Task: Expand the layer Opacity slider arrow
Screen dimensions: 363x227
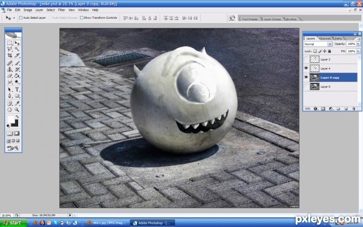Action: tap(359, 44)
